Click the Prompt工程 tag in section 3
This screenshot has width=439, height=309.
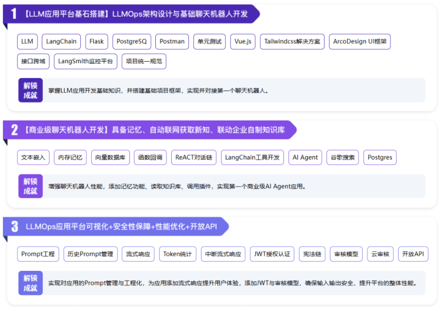(38, 254)
